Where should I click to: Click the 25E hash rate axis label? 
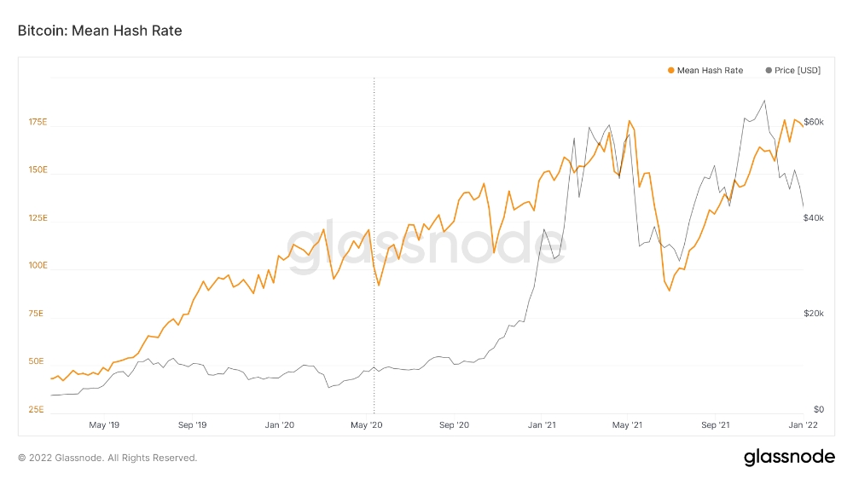[38, 409]
